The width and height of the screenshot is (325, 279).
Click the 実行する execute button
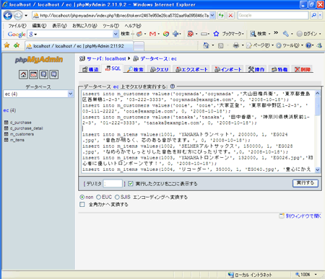[305, 183]
